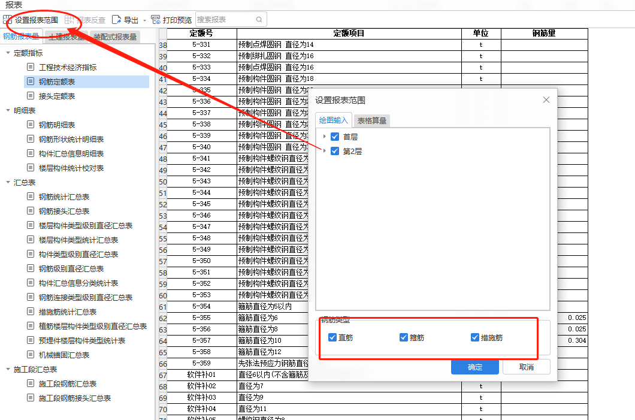Collapse the 定额指标 group
The height and width of the screenshot is (420, 635).
point(8,53)
